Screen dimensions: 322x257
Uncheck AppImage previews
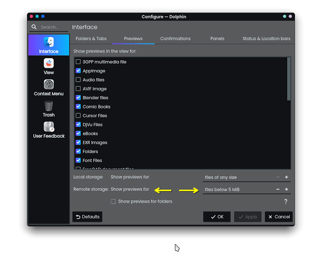(78, 70)
